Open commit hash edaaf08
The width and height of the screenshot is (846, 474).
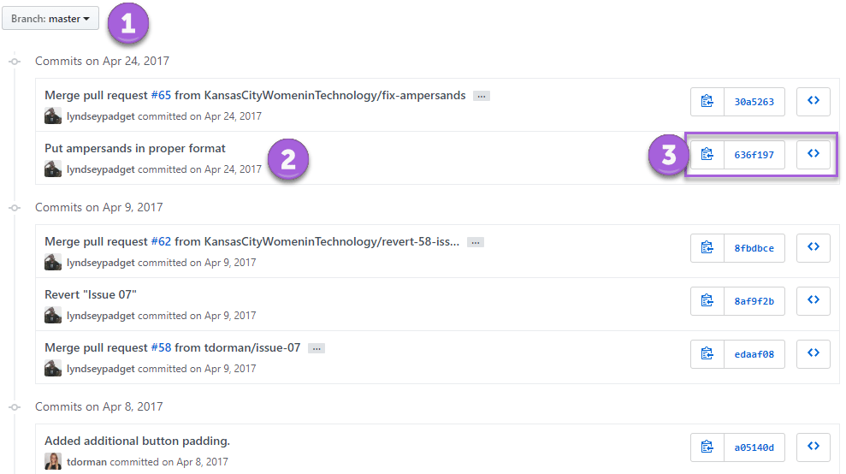point(754,353)
